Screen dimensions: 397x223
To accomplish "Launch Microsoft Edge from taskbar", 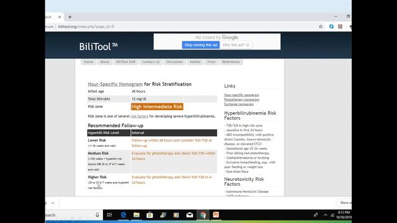I will tap(123, 215).
